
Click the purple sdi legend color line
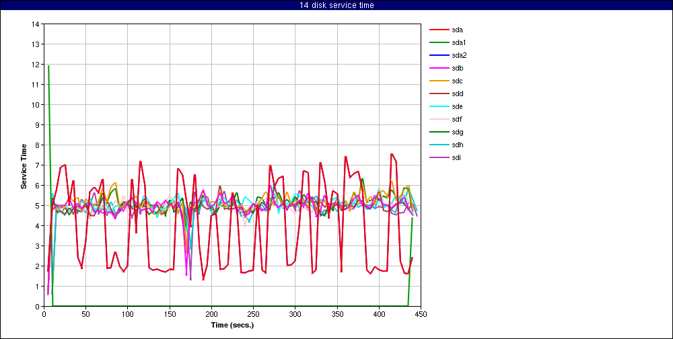click(x=438, y=157)
